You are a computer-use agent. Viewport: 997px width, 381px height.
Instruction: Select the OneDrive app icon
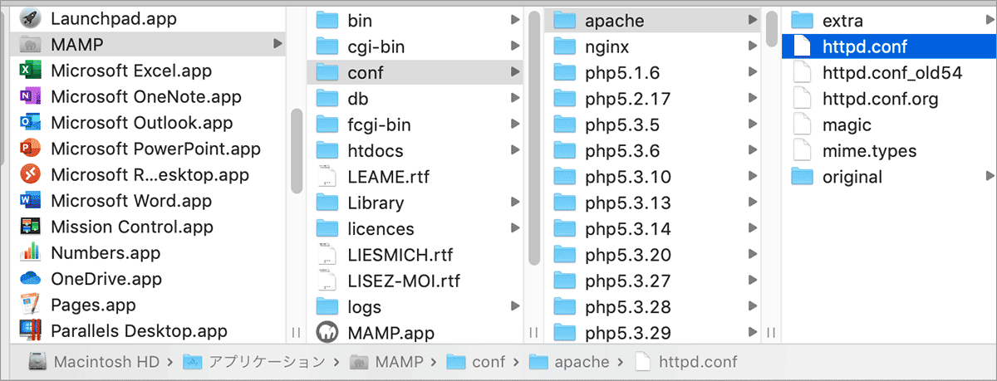pos(31,278)
